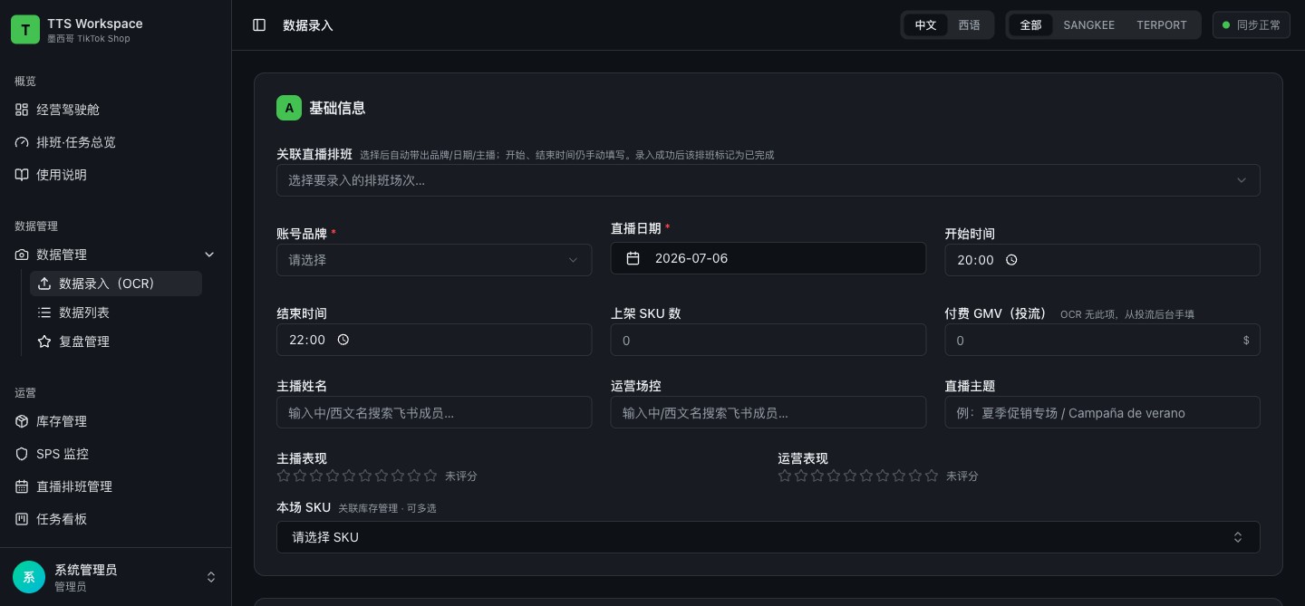
Task: Focus the 上架 SKU 数 input
Action: coord(768,340)
